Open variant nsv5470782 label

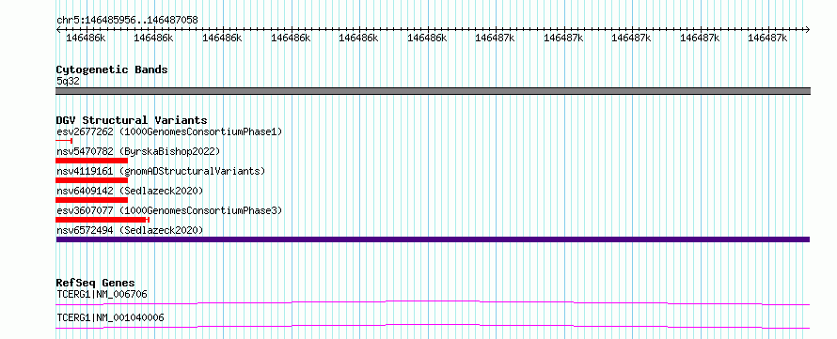pos(138,151)
